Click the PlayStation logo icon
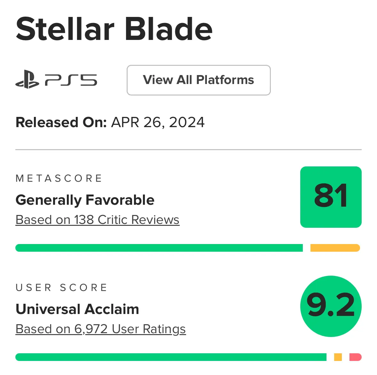This screenshot has height=375, width=377. (27, 79)
